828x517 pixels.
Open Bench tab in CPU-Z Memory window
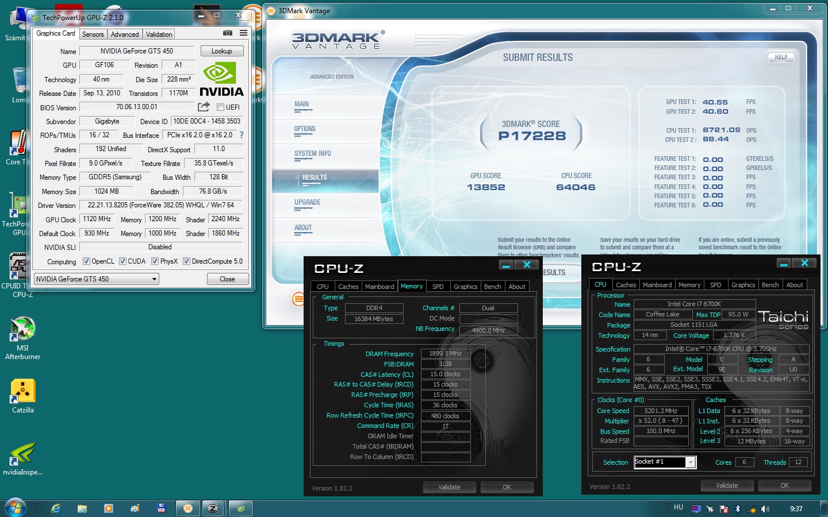coord(492,287)
